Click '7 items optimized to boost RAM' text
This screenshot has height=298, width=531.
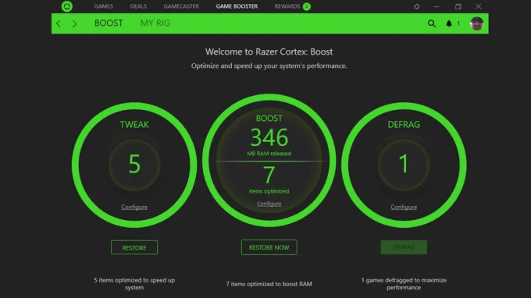click(269, 284)
